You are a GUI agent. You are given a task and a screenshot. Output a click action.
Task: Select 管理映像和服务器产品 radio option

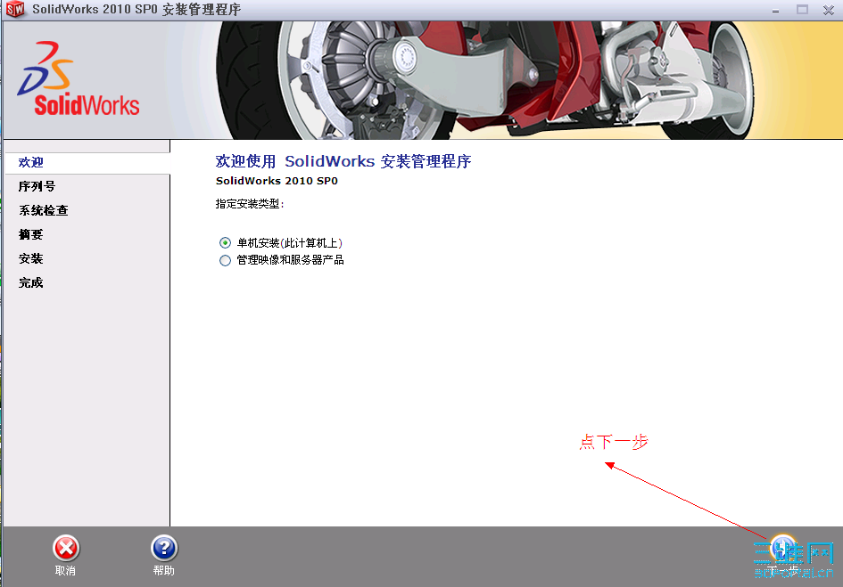click(226, 260)
